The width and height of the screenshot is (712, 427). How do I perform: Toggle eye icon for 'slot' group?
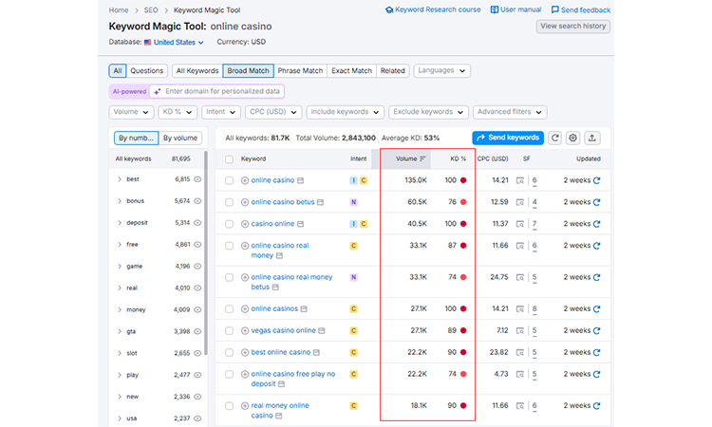(x=197, y=353)
